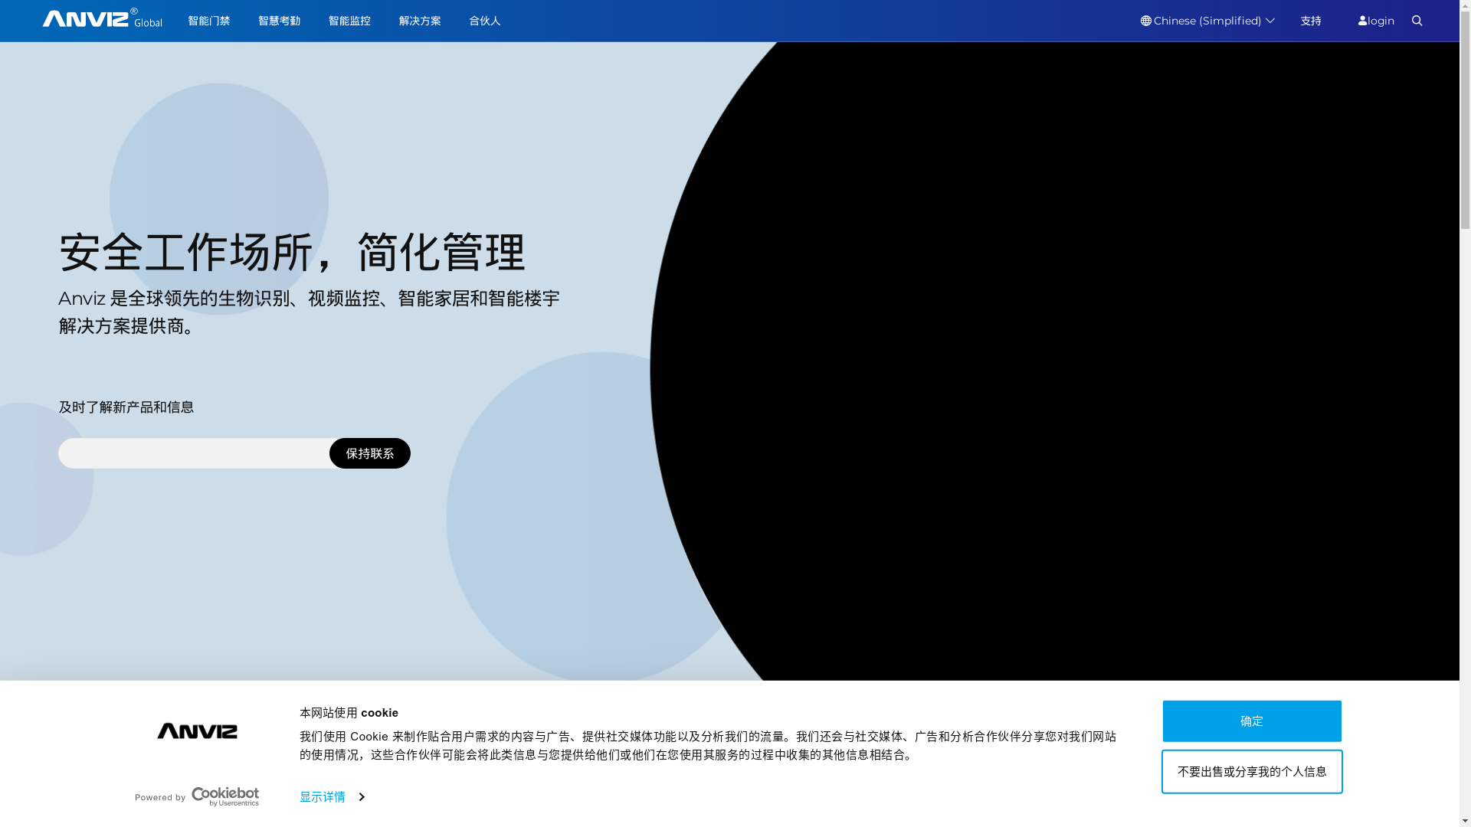Open the 智能门禁 menu
This screenshot has height=827, width=1471.
208,21
